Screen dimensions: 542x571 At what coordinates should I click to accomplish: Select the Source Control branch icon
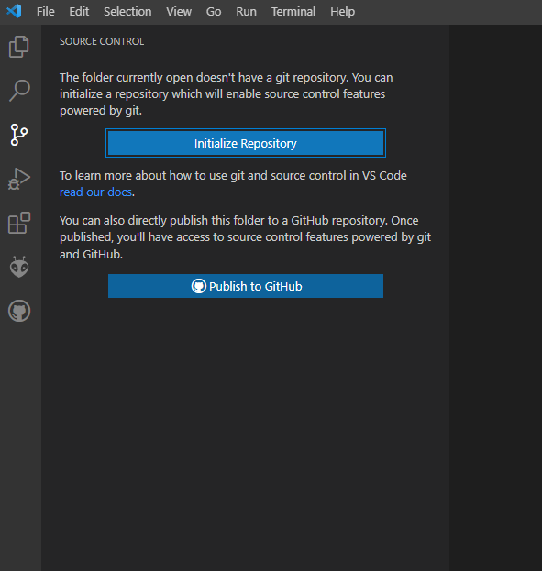point(19,135)
